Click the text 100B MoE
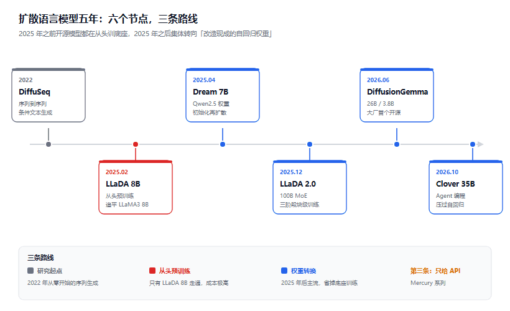 point(294,196)
